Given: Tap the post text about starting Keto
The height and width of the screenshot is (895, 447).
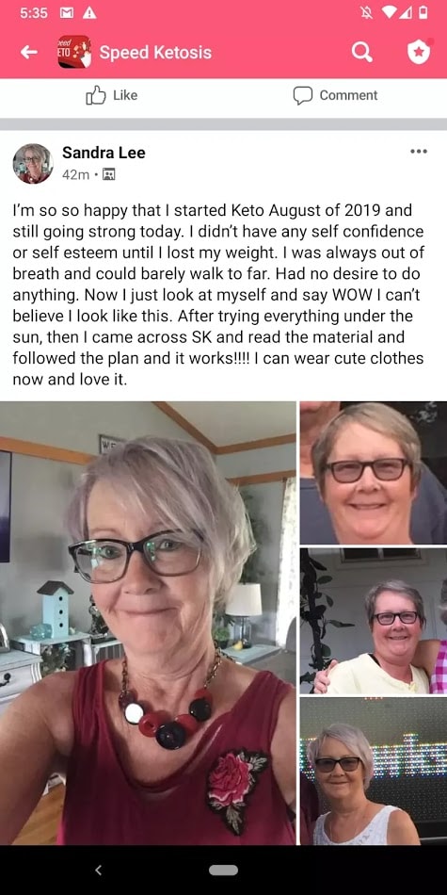Looking at the screenshot, I should 218,294.
